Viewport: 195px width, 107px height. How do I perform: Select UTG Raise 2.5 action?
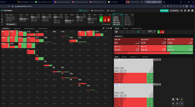click(x=24, y=19)
